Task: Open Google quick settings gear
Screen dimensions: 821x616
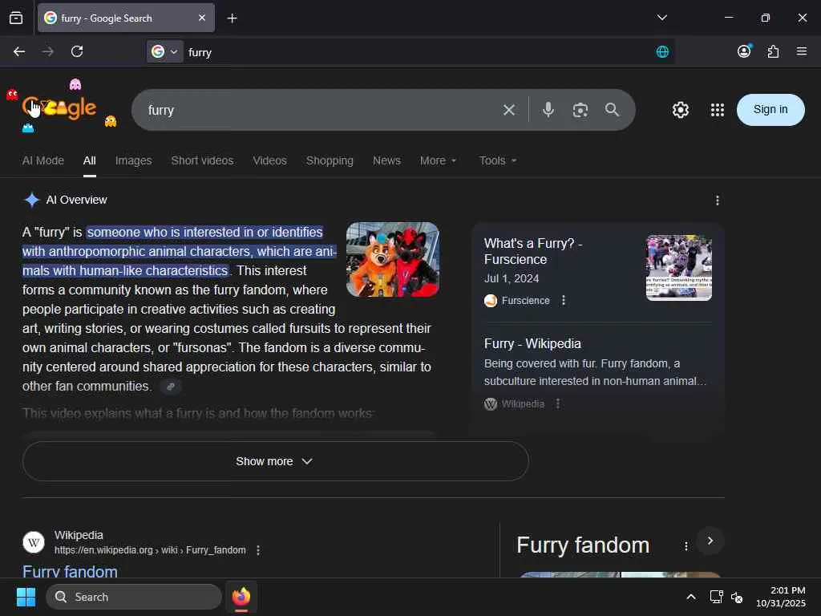Action: [680, 110]
